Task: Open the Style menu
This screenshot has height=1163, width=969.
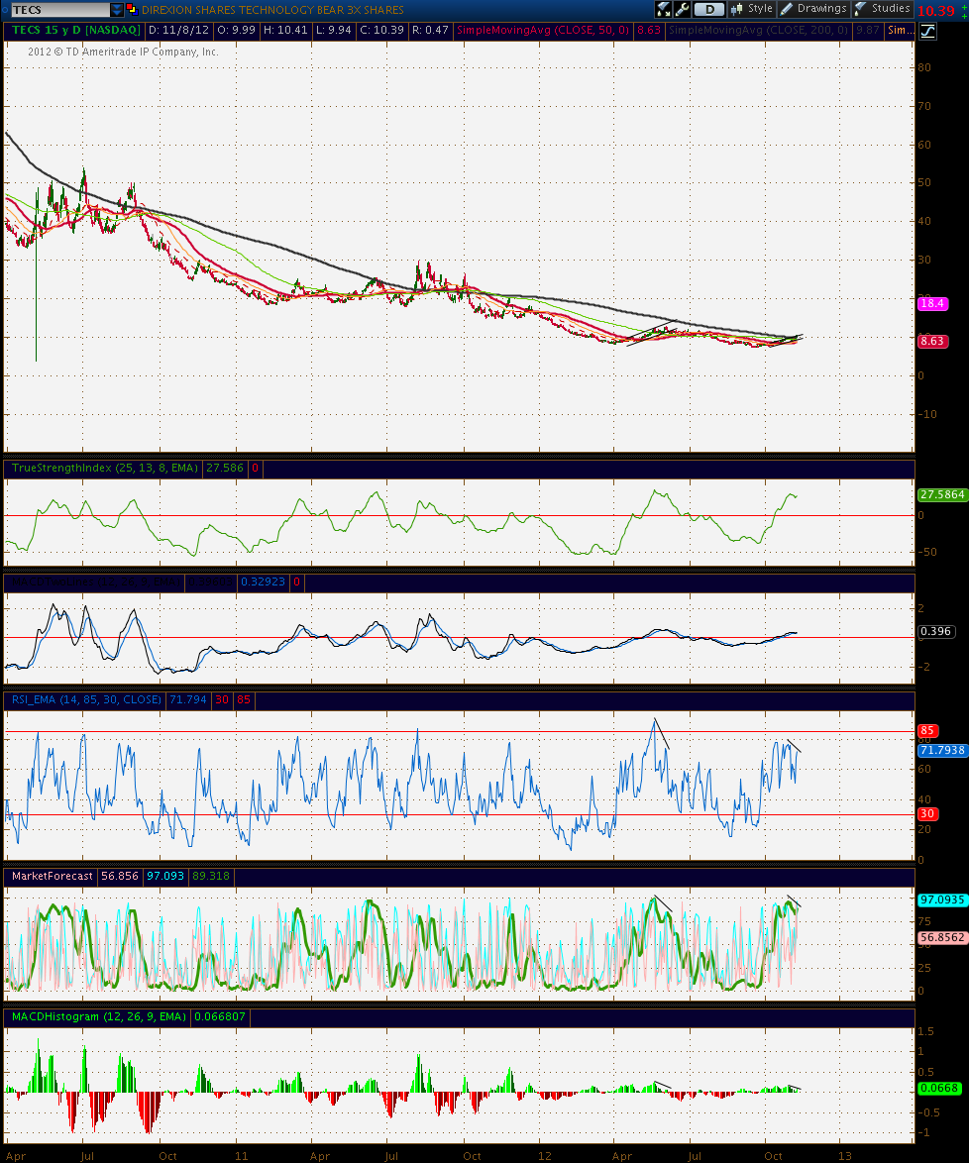Action: pyautogui.click(x=752, y=9)
